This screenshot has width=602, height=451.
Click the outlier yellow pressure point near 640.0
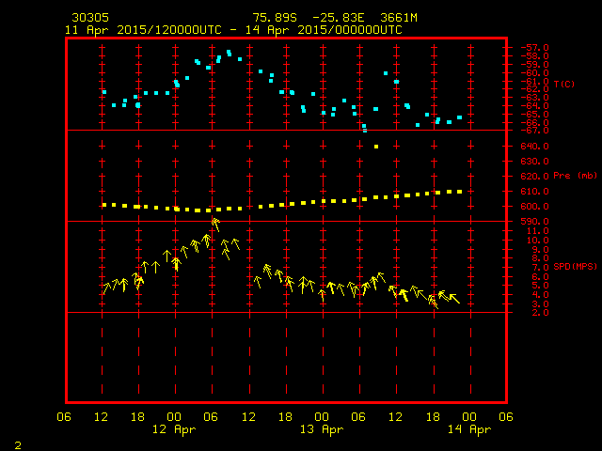coord(376,147)
